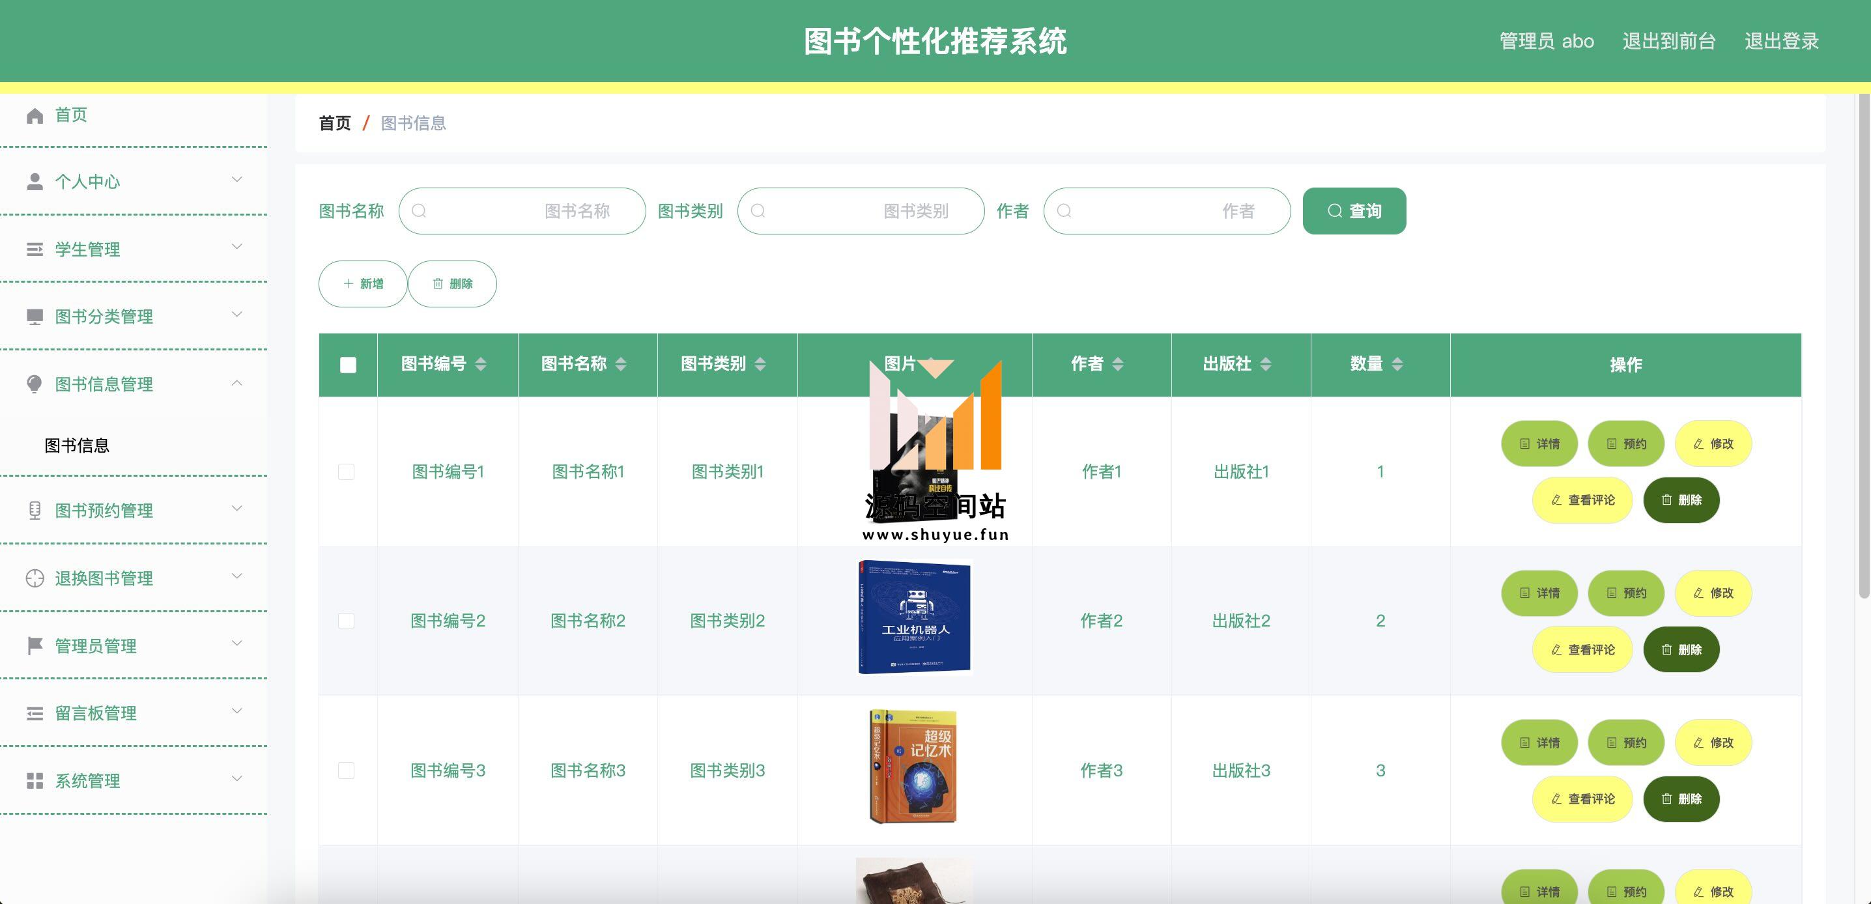The image size is (1871, 904).
Task: Click the 查询 search button
Action: point(1354,210)
